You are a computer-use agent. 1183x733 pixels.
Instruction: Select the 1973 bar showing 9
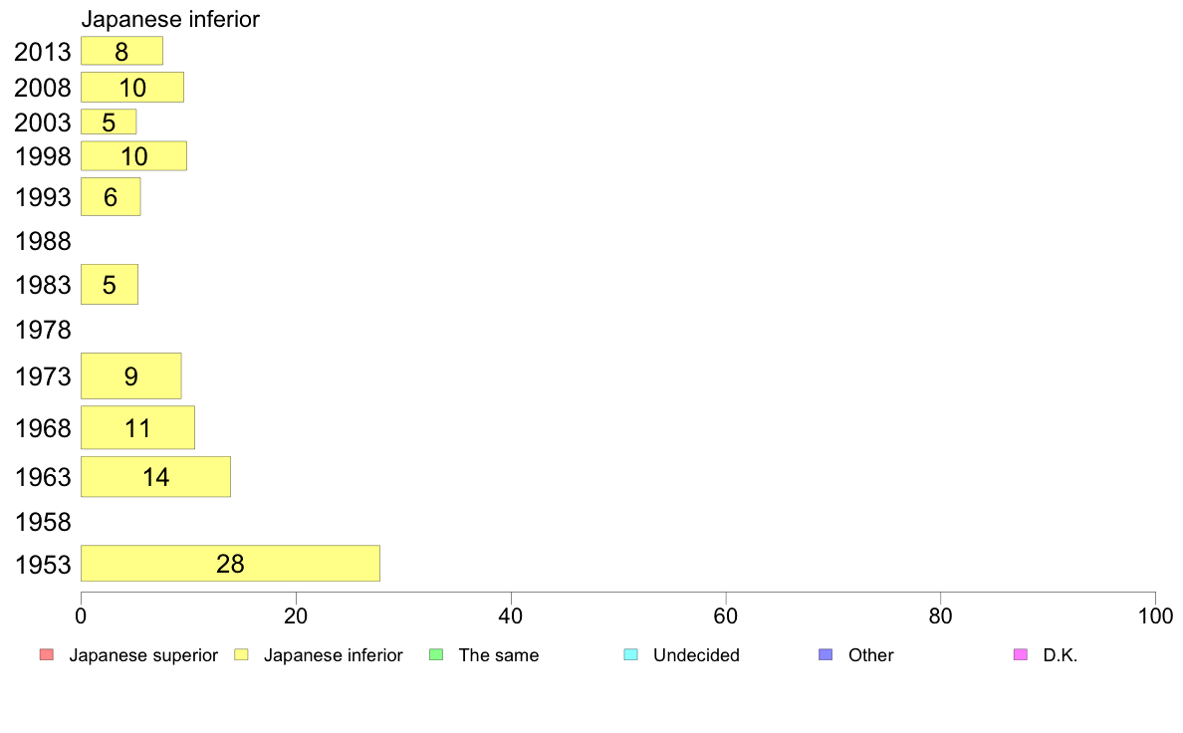(130, 375)
